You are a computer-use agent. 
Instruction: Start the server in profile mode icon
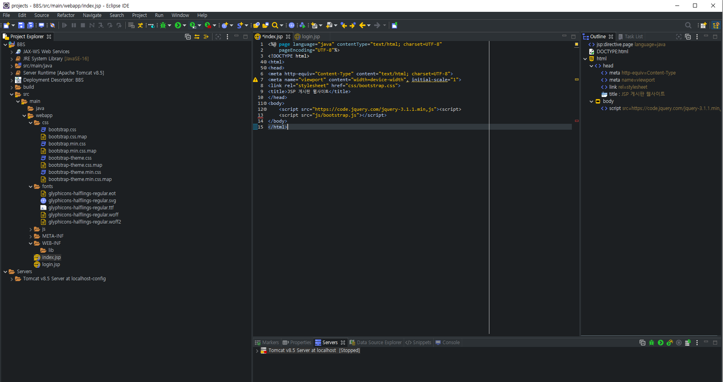coord(670,343)
